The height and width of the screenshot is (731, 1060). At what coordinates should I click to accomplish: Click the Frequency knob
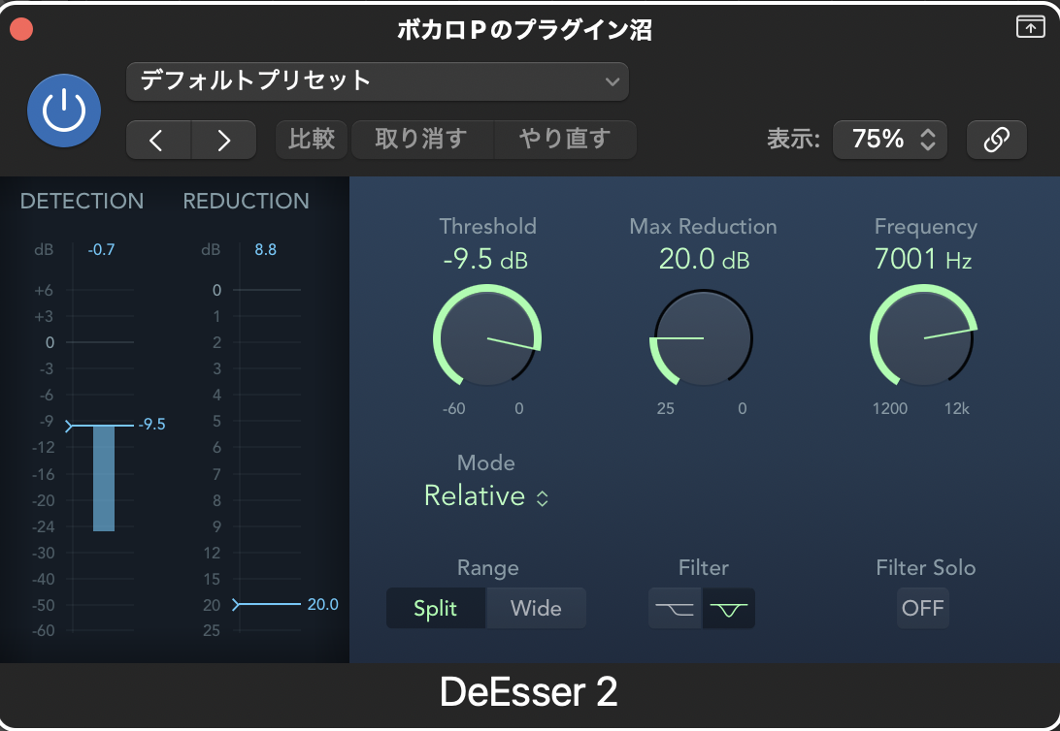pyautogui.click(x=923, y=337)
